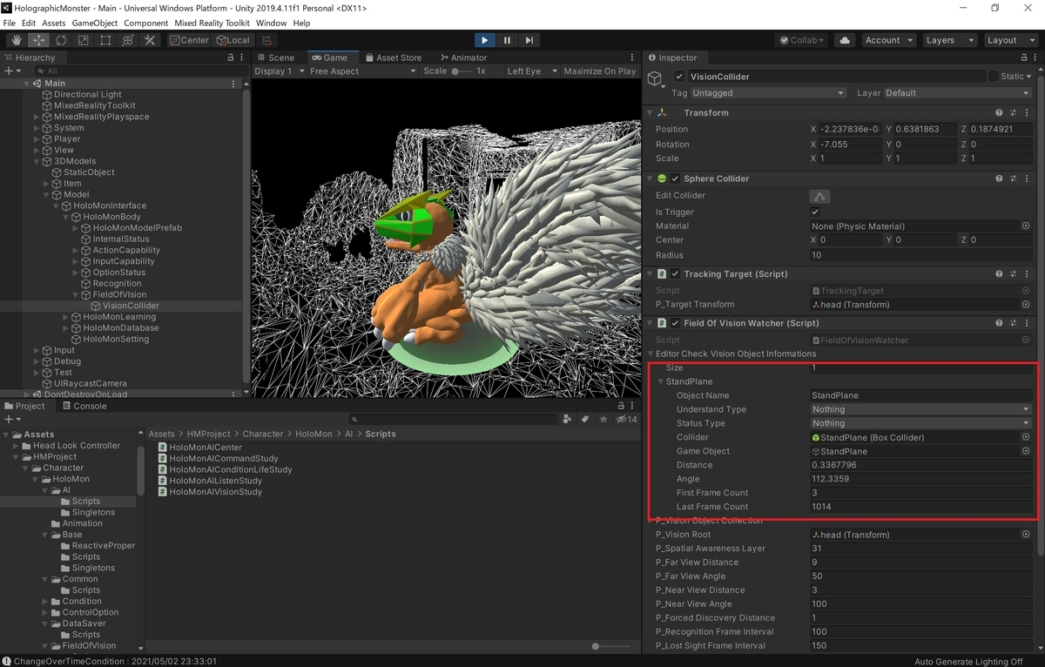Open the Component menu

coord(145,23)
